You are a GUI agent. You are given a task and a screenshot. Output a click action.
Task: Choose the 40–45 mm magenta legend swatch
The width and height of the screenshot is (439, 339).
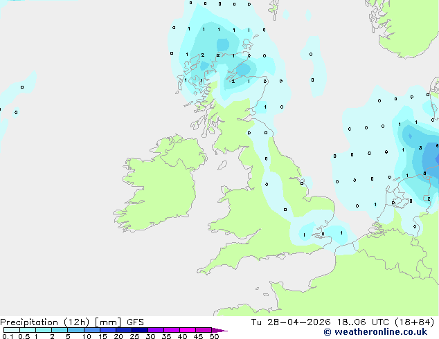coord(188,330)
